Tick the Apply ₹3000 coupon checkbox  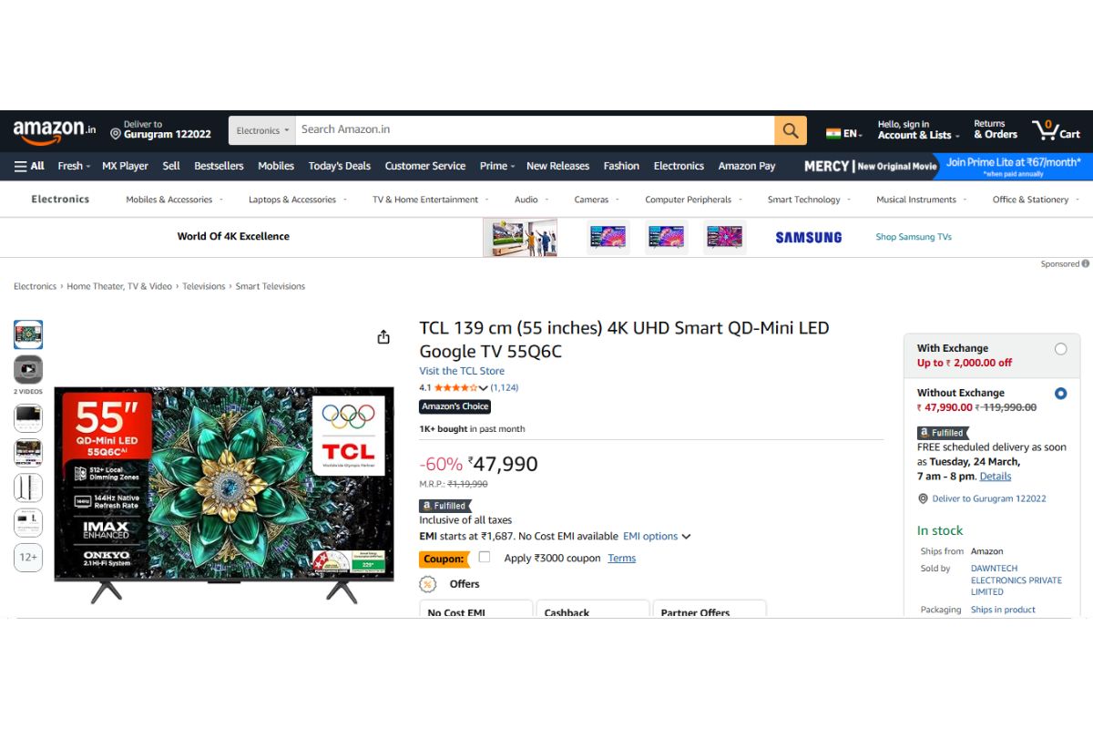point(485,557)
